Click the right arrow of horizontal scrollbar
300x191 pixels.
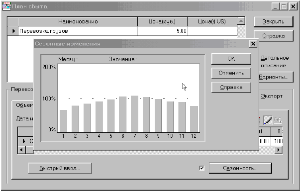tap(279, 150)
